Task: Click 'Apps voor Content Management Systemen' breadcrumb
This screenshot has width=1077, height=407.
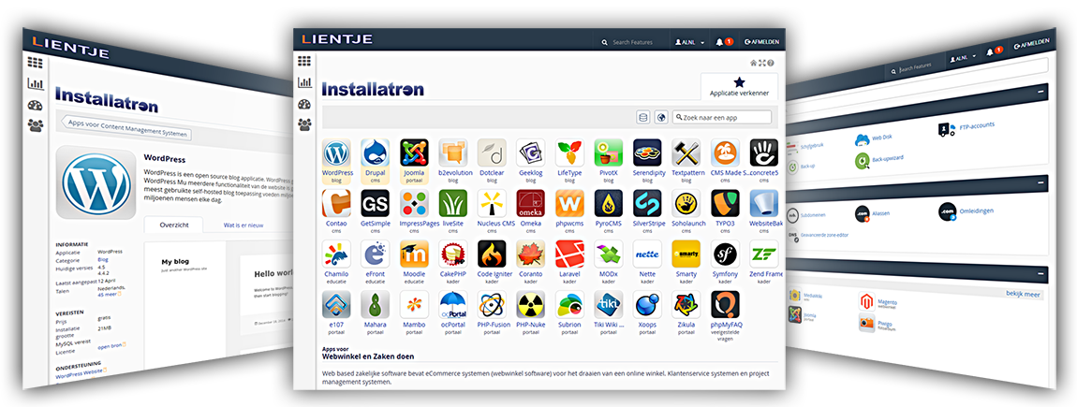Action: (x=127, y=128)
